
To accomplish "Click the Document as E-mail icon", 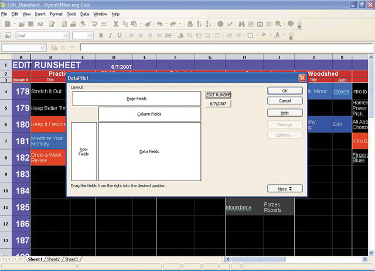I will tap(40, 24).
